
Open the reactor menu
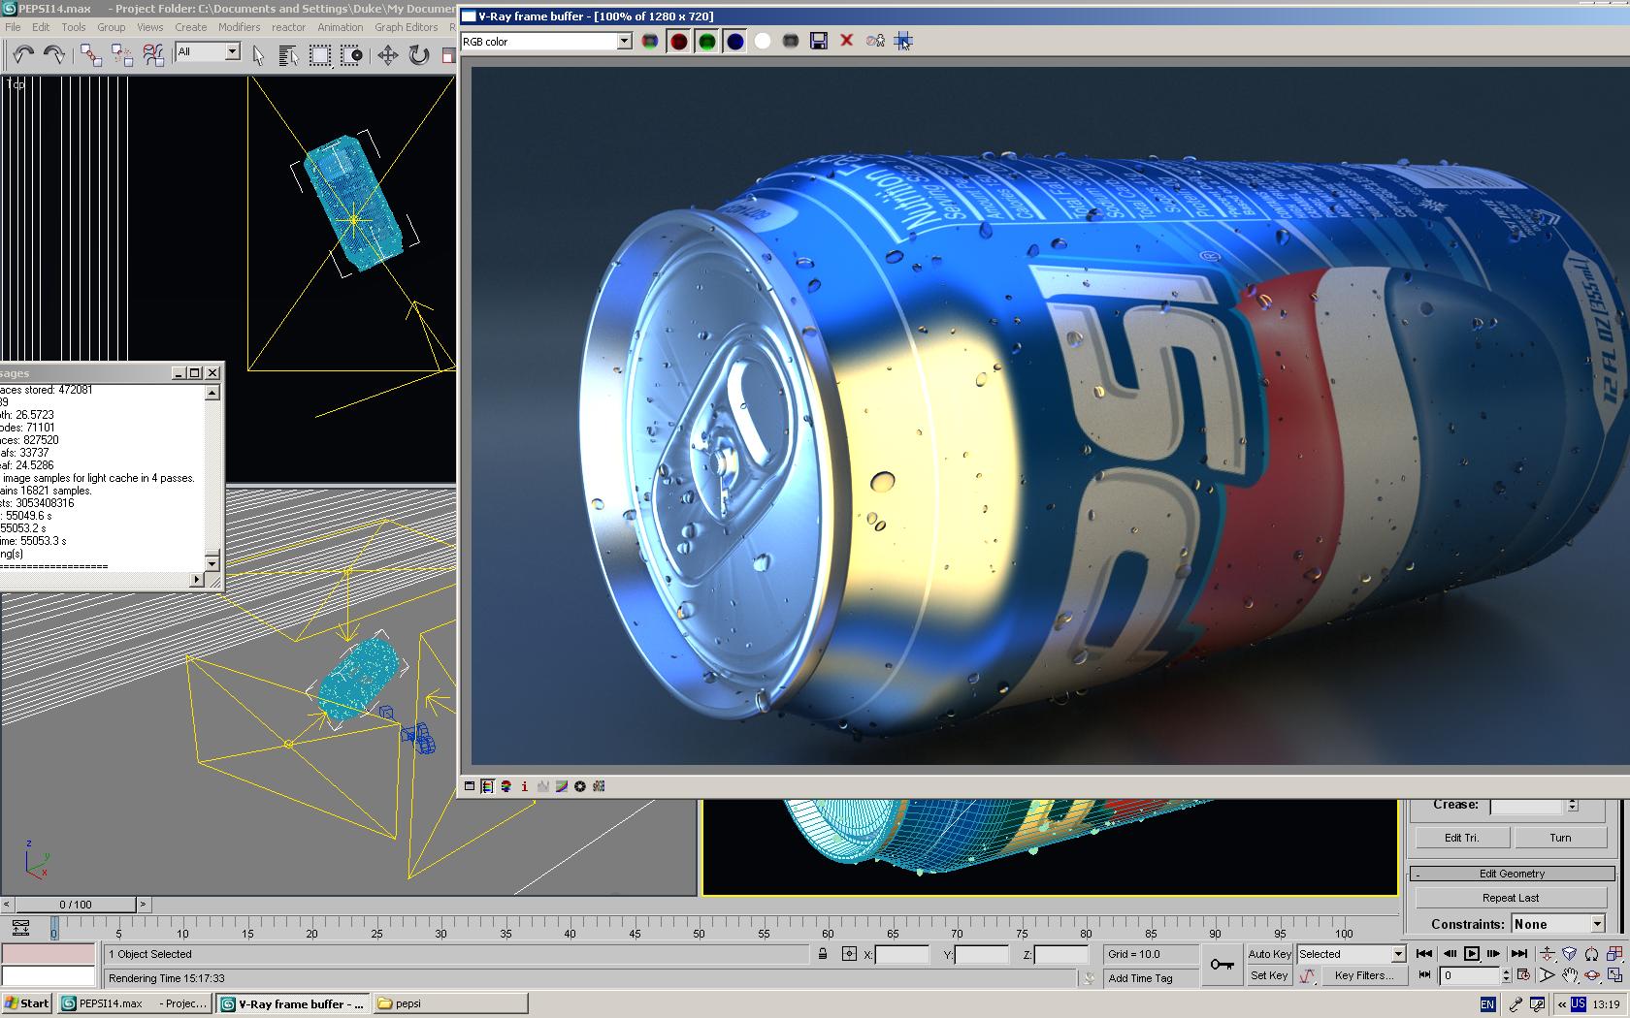(288, 27)
